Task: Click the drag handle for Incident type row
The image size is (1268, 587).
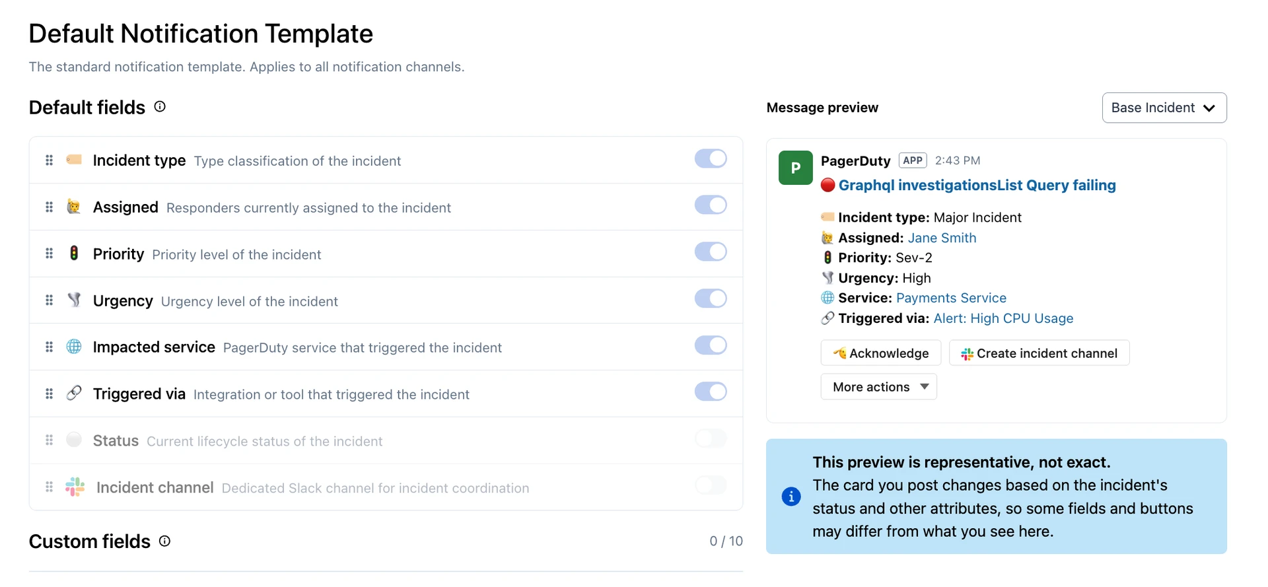Action: (49, 160)
